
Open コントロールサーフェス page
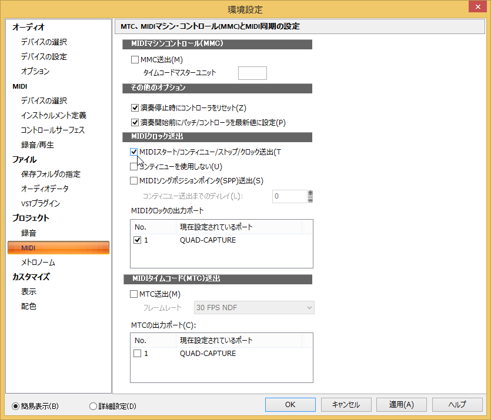(52, 130)
